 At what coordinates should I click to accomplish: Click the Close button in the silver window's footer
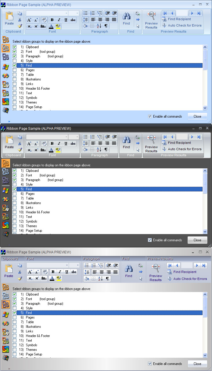[197, 364]
